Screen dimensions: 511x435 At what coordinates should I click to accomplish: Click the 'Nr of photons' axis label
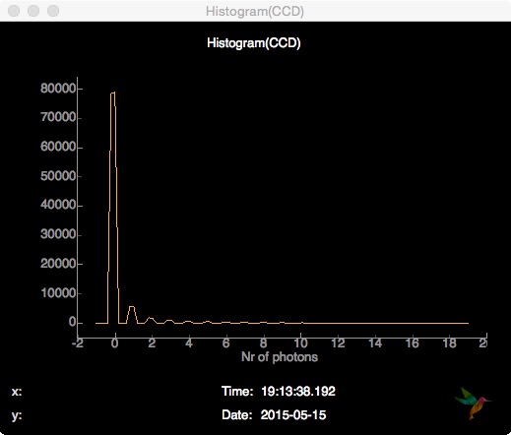[x=280, y=357]
